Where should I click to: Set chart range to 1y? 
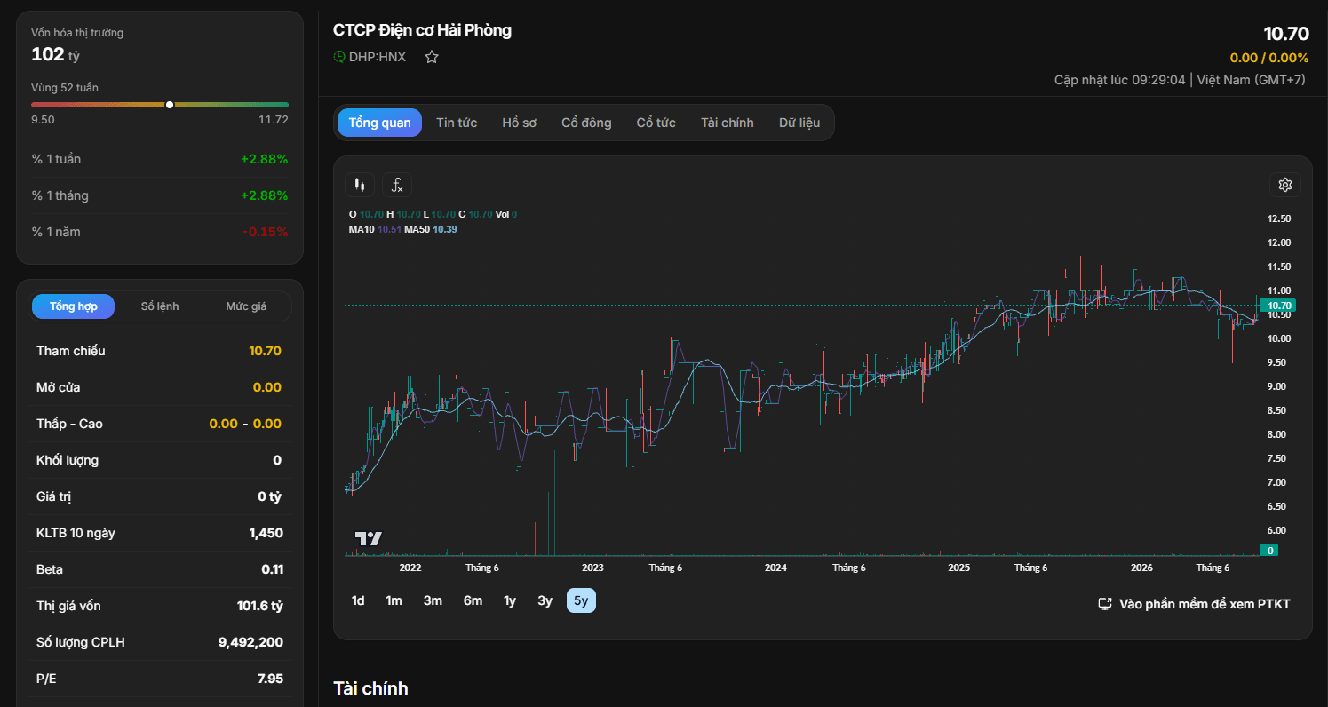510,601
